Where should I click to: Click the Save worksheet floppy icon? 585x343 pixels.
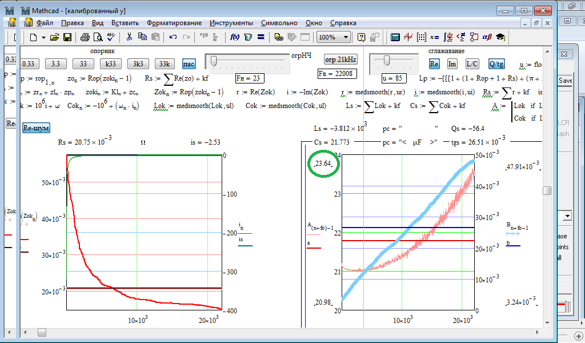coord(67,37)
